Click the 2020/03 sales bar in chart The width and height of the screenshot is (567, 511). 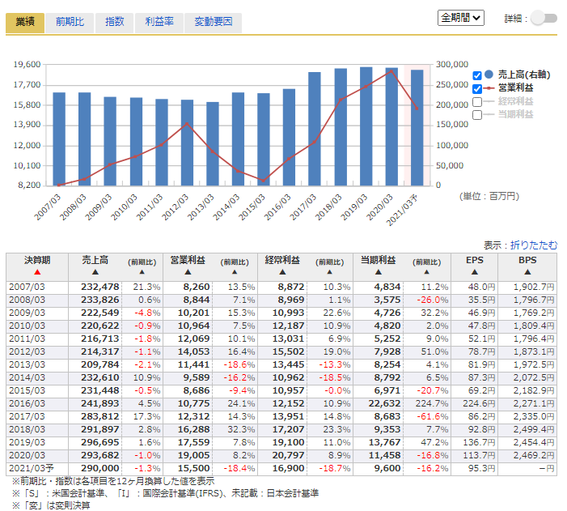[x=391, y=126]
